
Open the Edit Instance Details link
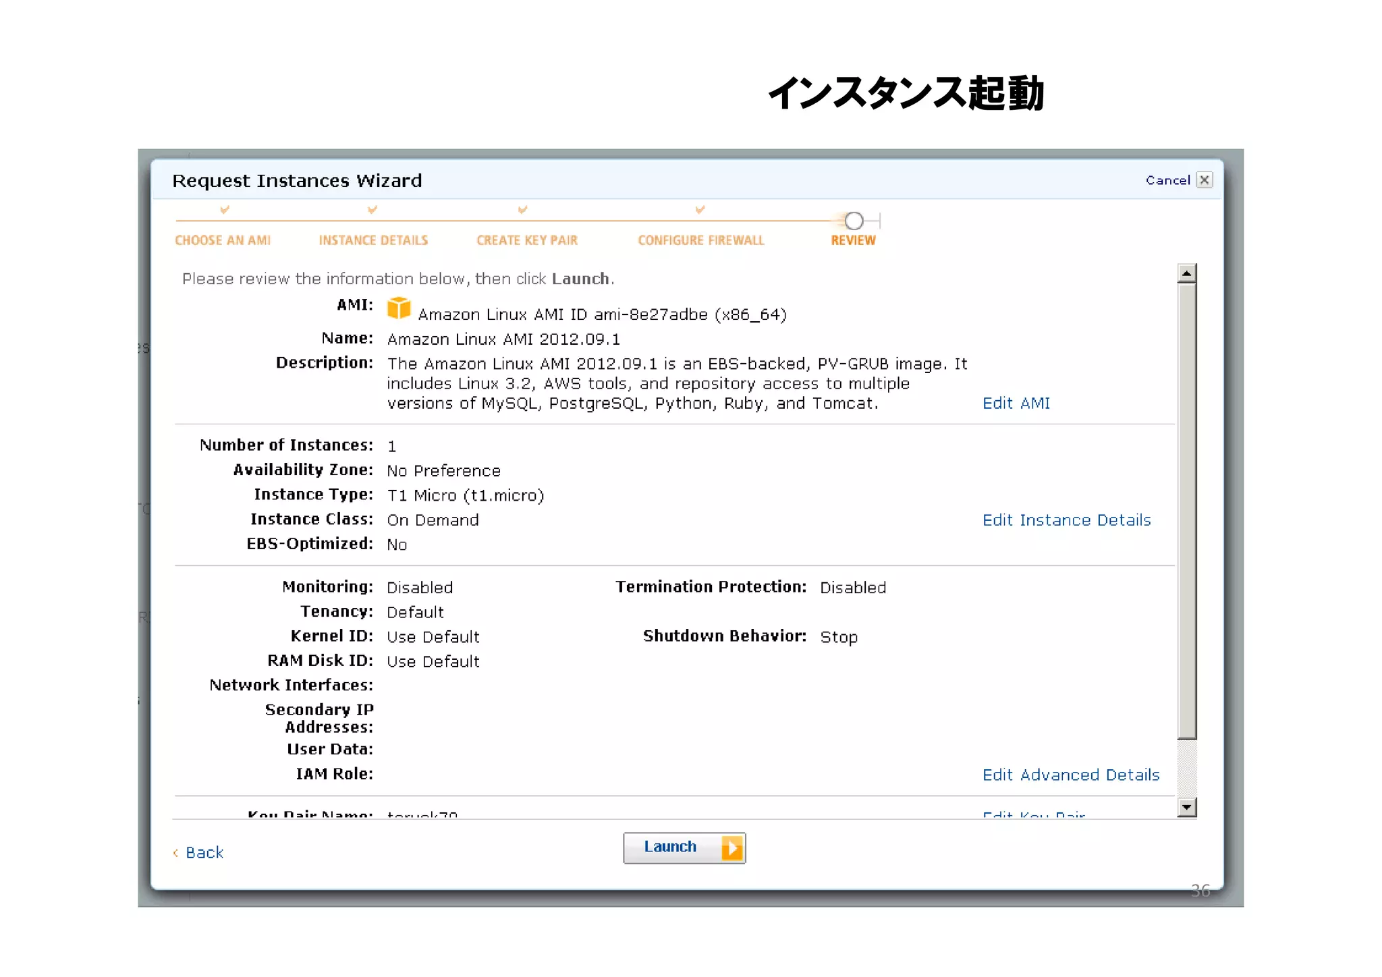coord(1066,520)
